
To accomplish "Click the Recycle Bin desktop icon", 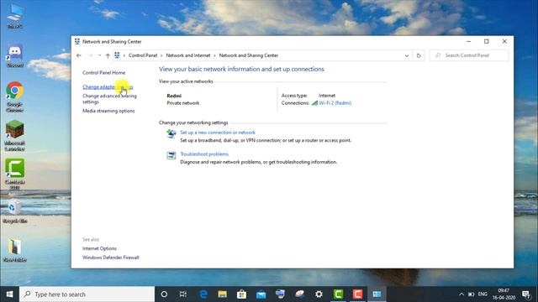I will pyautogui.click(x=15, y=211).
